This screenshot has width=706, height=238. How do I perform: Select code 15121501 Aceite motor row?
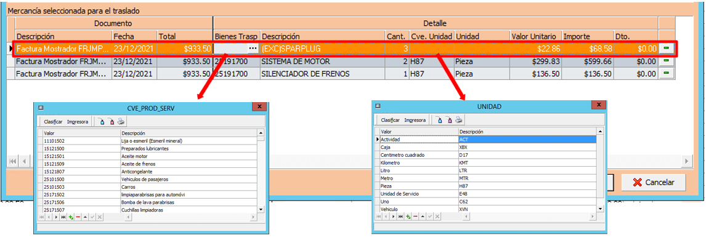pyautogui.click(x=148, y=156)
